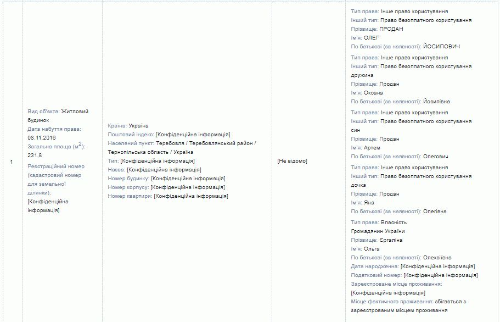This screenshot has width=500, height=322.
Task: Click the right type 'Власність'
Action: (394, 223)
